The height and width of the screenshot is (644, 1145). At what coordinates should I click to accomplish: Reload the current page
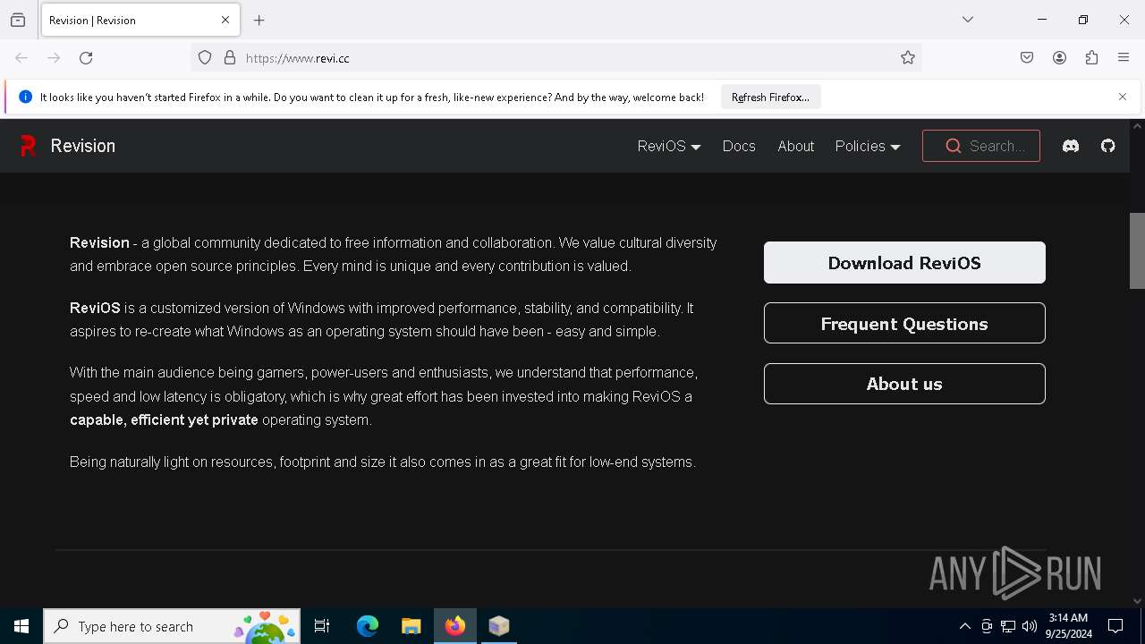pos(86,58)
